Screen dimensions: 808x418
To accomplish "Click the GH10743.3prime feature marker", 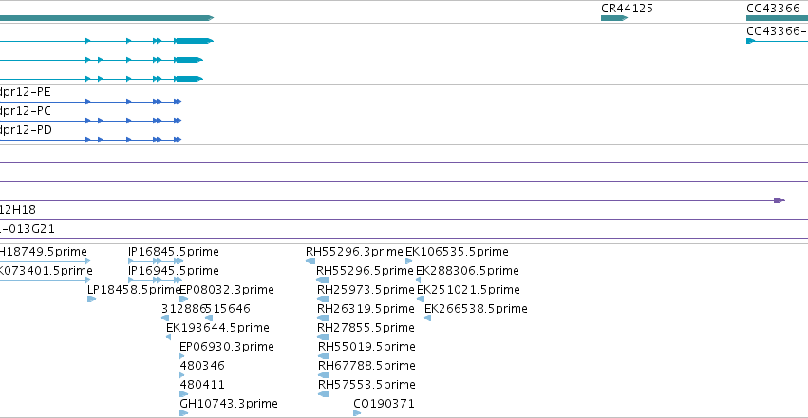I will point(184,413).
